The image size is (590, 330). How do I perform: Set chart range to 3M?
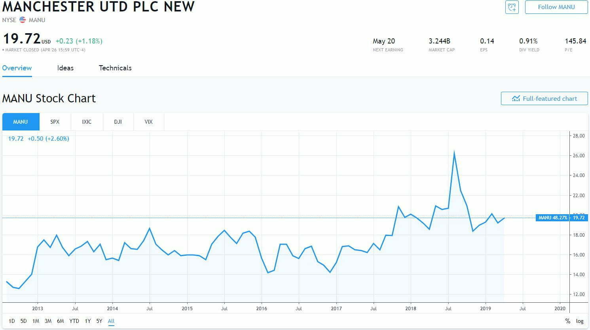48,321
